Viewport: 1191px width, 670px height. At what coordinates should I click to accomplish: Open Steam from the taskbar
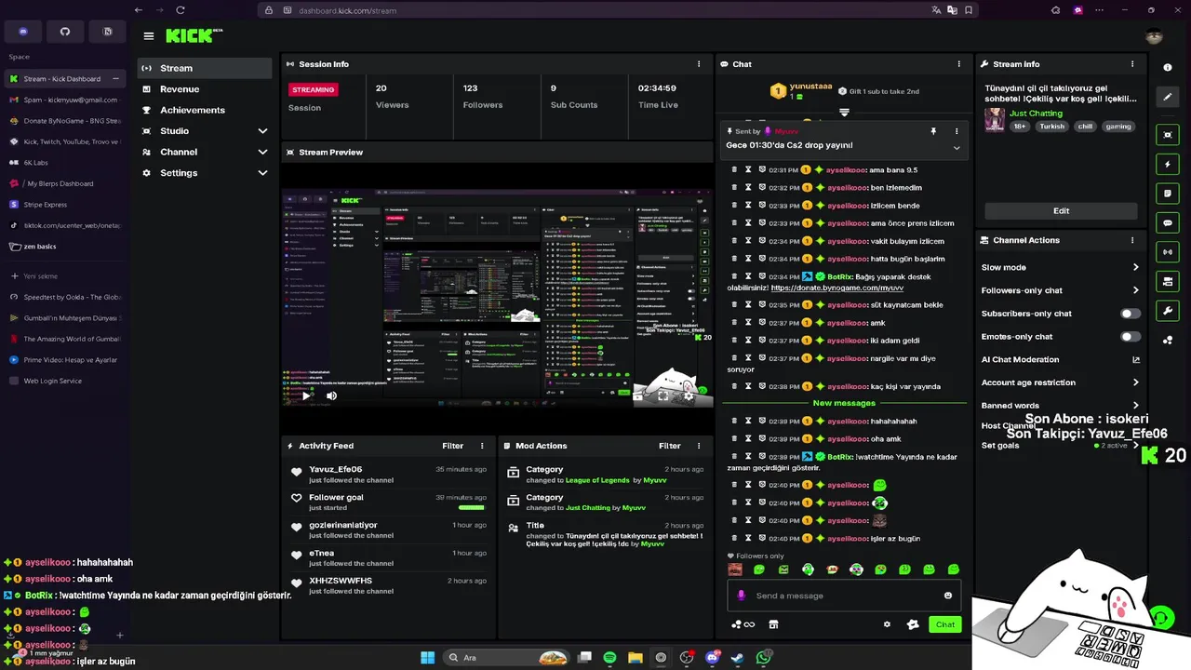point(738,658)
